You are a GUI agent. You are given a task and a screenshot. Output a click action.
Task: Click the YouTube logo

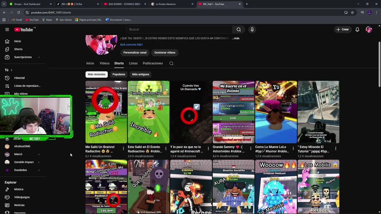tap(24, 29)
